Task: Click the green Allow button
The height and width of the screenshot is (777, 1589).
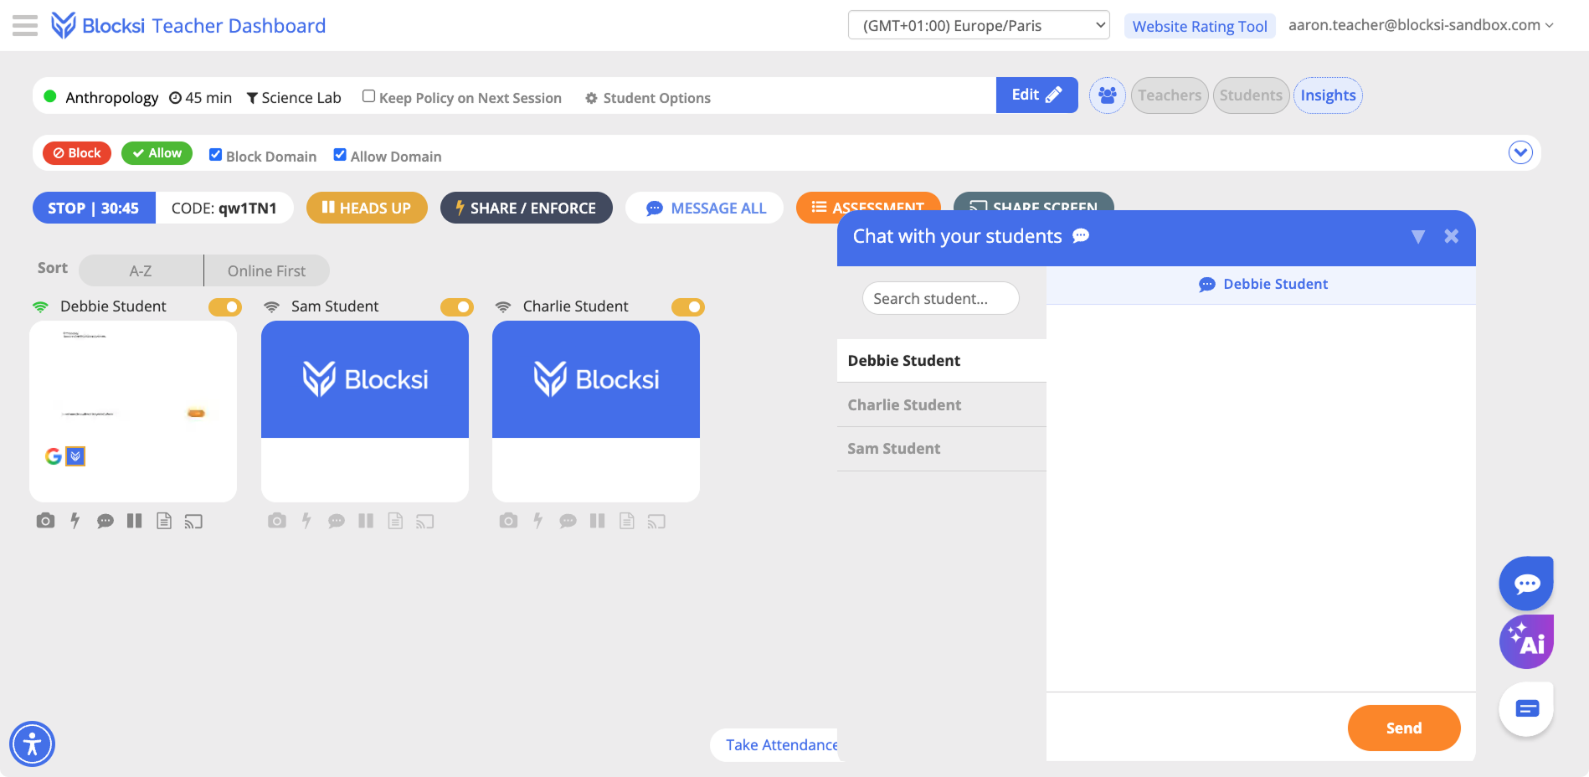Action: click(x=157, y=153)
